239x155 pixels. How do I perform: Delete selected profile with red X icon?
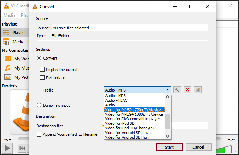coord(187,90)
